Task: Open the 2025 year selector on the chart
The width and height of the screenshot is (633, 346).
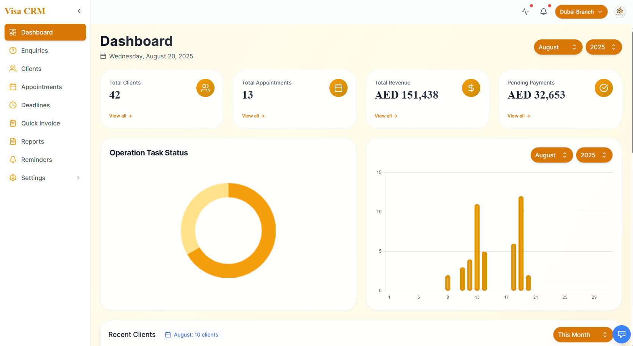Action: [x=594, y=155]
